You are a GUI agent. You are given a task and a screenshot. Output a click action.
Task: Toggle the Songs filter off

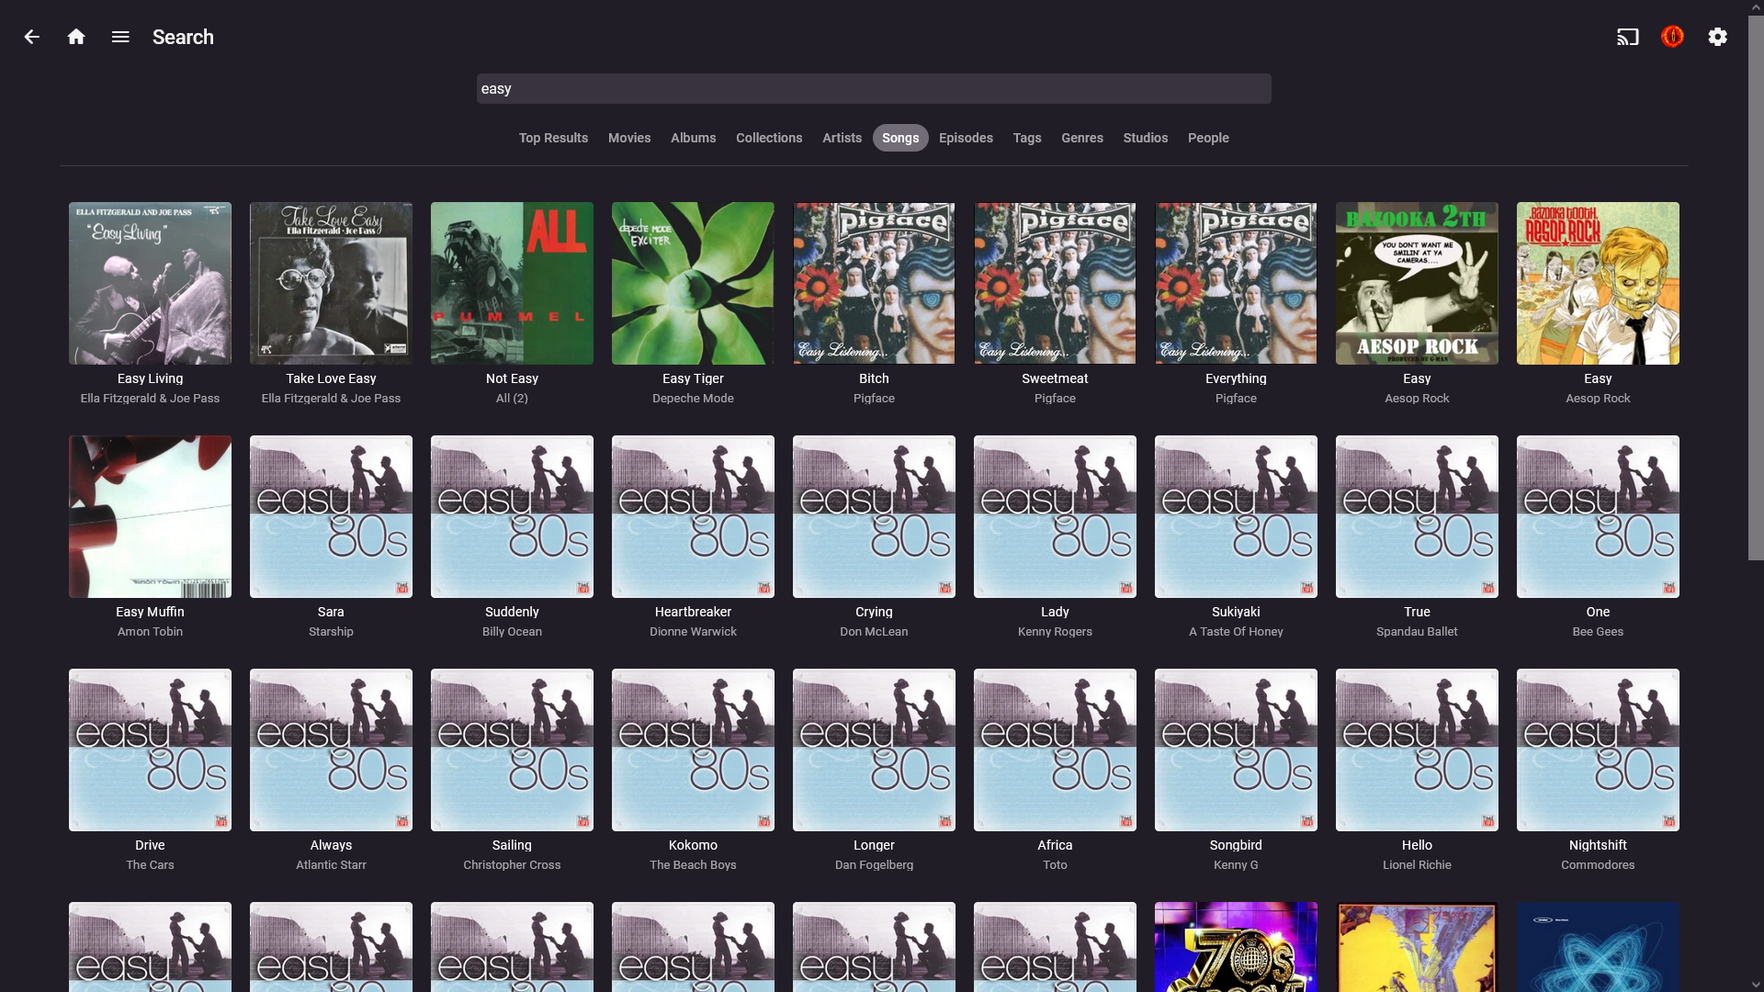pyautogui.click(x=900, y=138)
